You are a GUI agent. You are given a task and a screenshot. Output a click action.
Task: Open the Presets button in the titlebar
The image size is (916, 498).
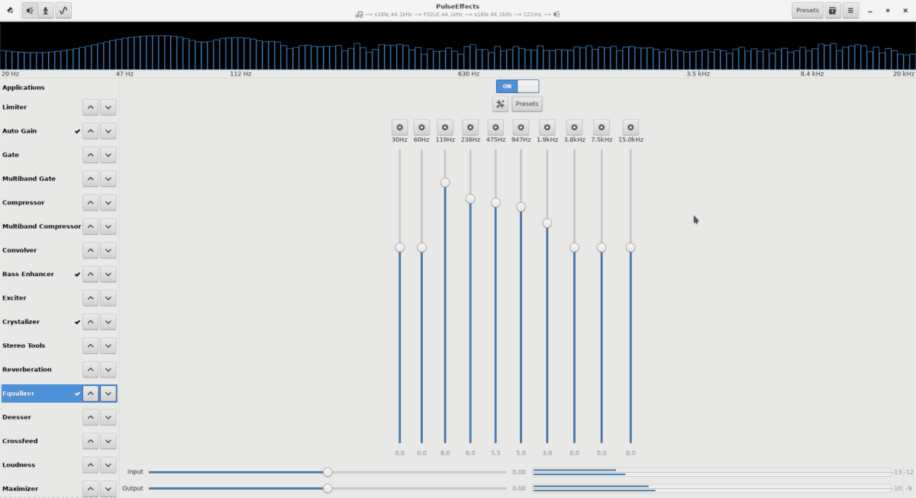click(807, 10)
